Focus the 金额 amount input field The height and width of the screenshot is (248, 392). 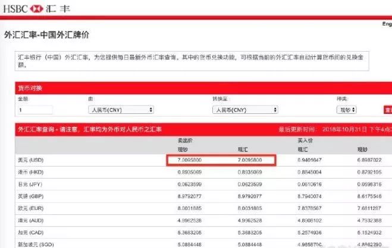tap(35, 110)
